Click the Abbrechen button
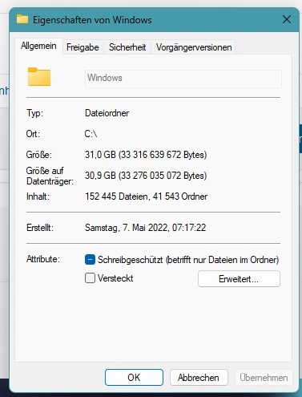 (199, 378)
